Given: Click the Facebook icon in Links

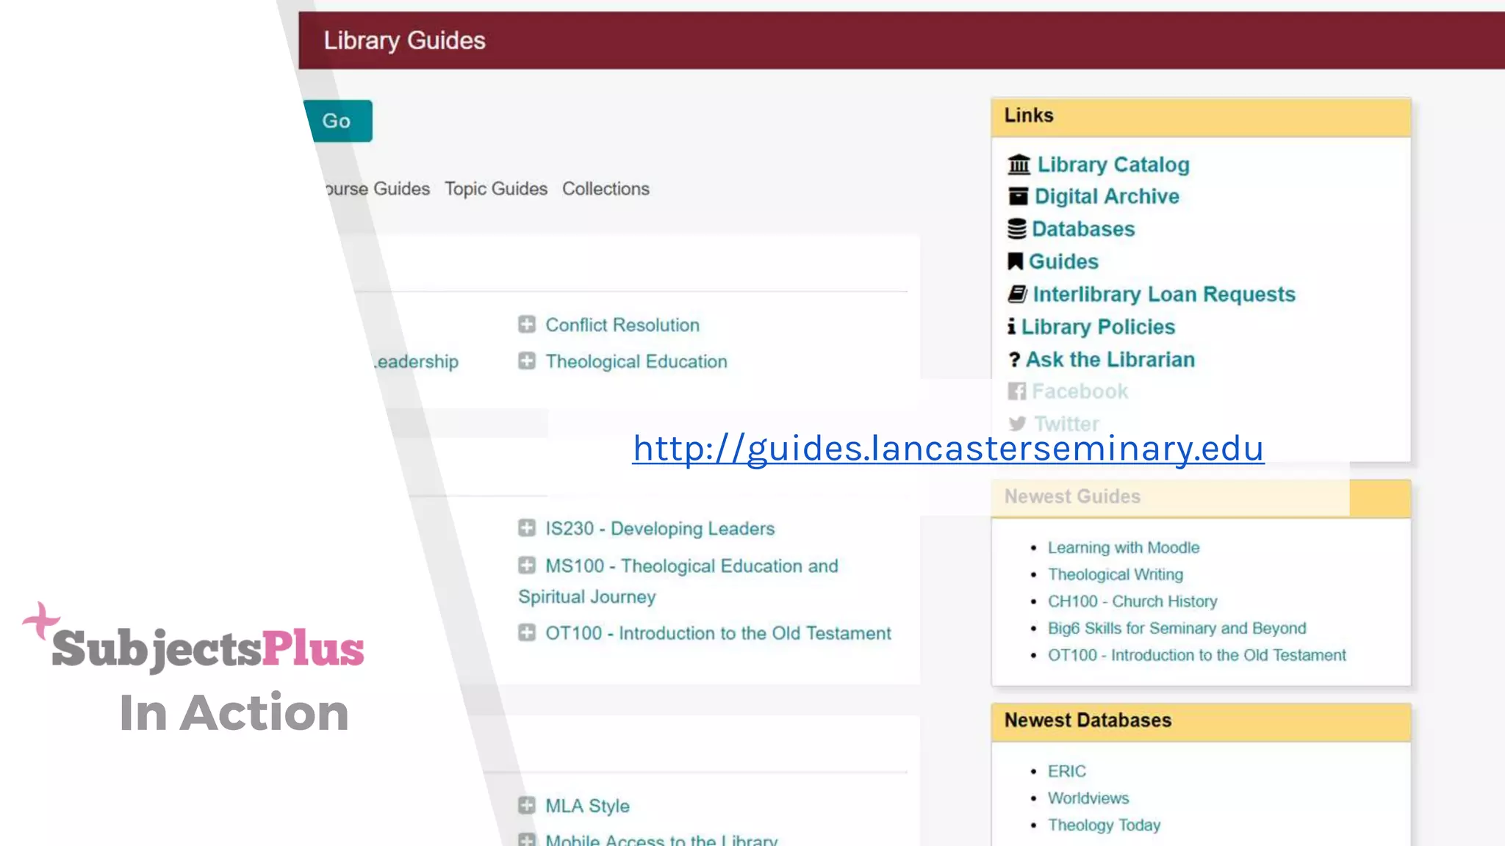Looking at the screenshot, I should tap(1016, 391).
